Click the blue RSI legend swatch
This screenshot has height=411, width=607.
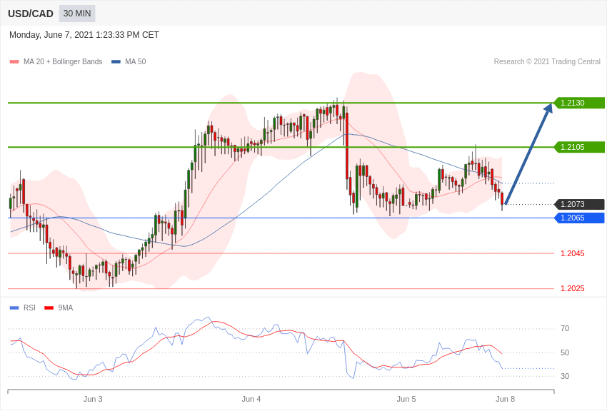(x=14, y=308)
